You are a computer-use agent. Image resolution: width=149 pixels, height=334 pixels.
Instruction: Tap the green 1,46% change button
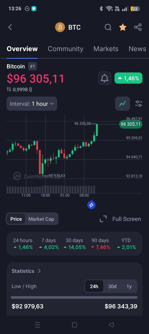pyautogui.click(x=128, y=78)
